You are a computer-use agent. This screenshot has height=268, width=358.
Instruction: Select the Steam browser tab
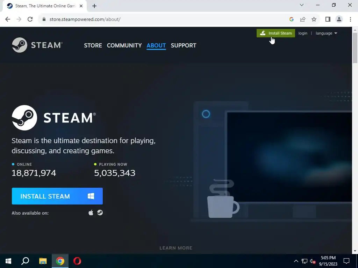pyautogui.click(x=45, y=6)
